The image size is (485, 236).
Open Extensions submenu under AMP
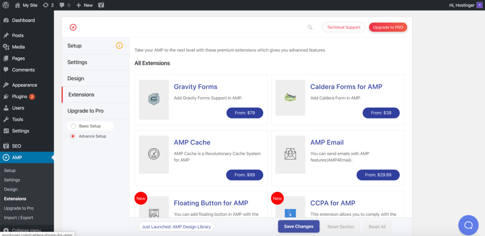point(15,199)
